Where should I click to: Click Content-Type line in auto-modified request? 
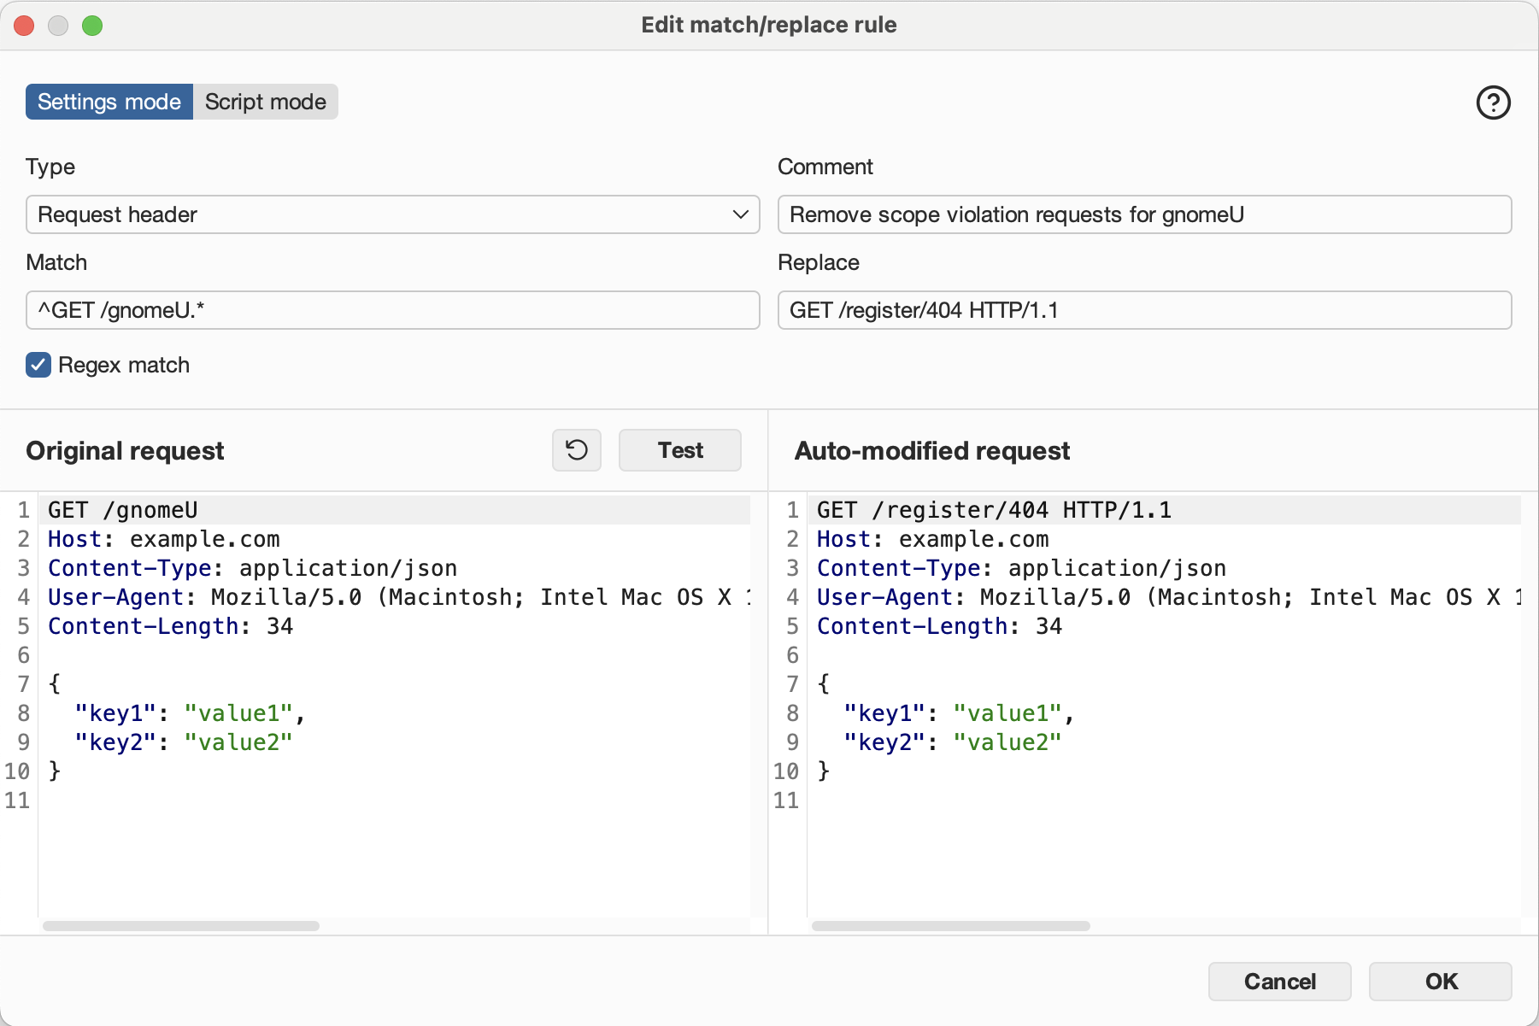[1022, 568]
